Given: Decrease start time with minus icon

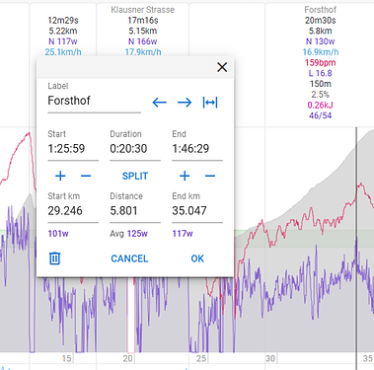Looking at the screenshot, I should pos(86,176).
